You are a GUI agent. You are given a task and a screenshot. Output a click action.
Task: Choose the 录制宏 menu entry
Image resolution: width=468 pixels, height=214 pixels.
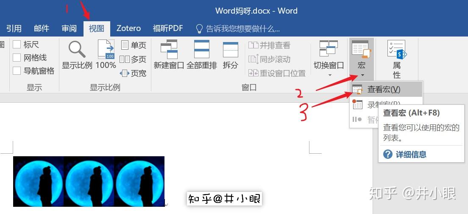[x=386, y=104]
